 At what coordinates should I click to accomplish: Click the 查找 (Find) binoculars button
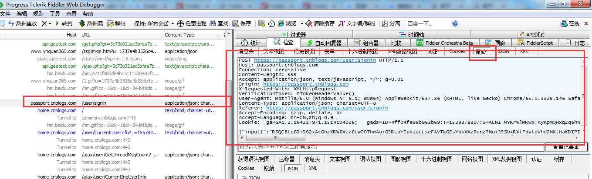click(219, 23)
